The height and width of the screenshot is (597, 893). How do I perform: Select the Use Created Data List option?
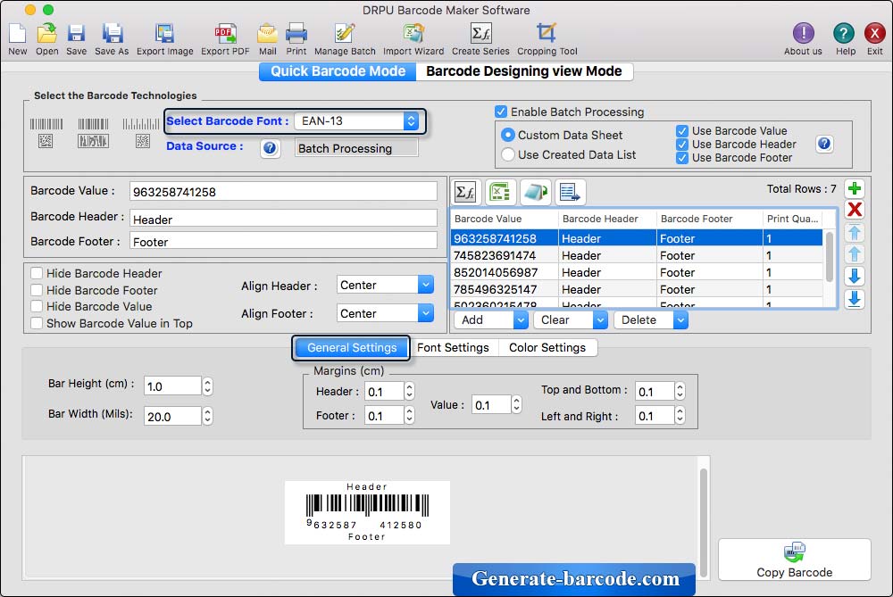coord(507,154)
